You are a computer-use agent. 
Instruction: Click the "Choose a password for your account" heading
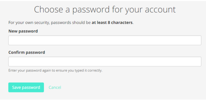pyautogui.click(x=105, y=9)
